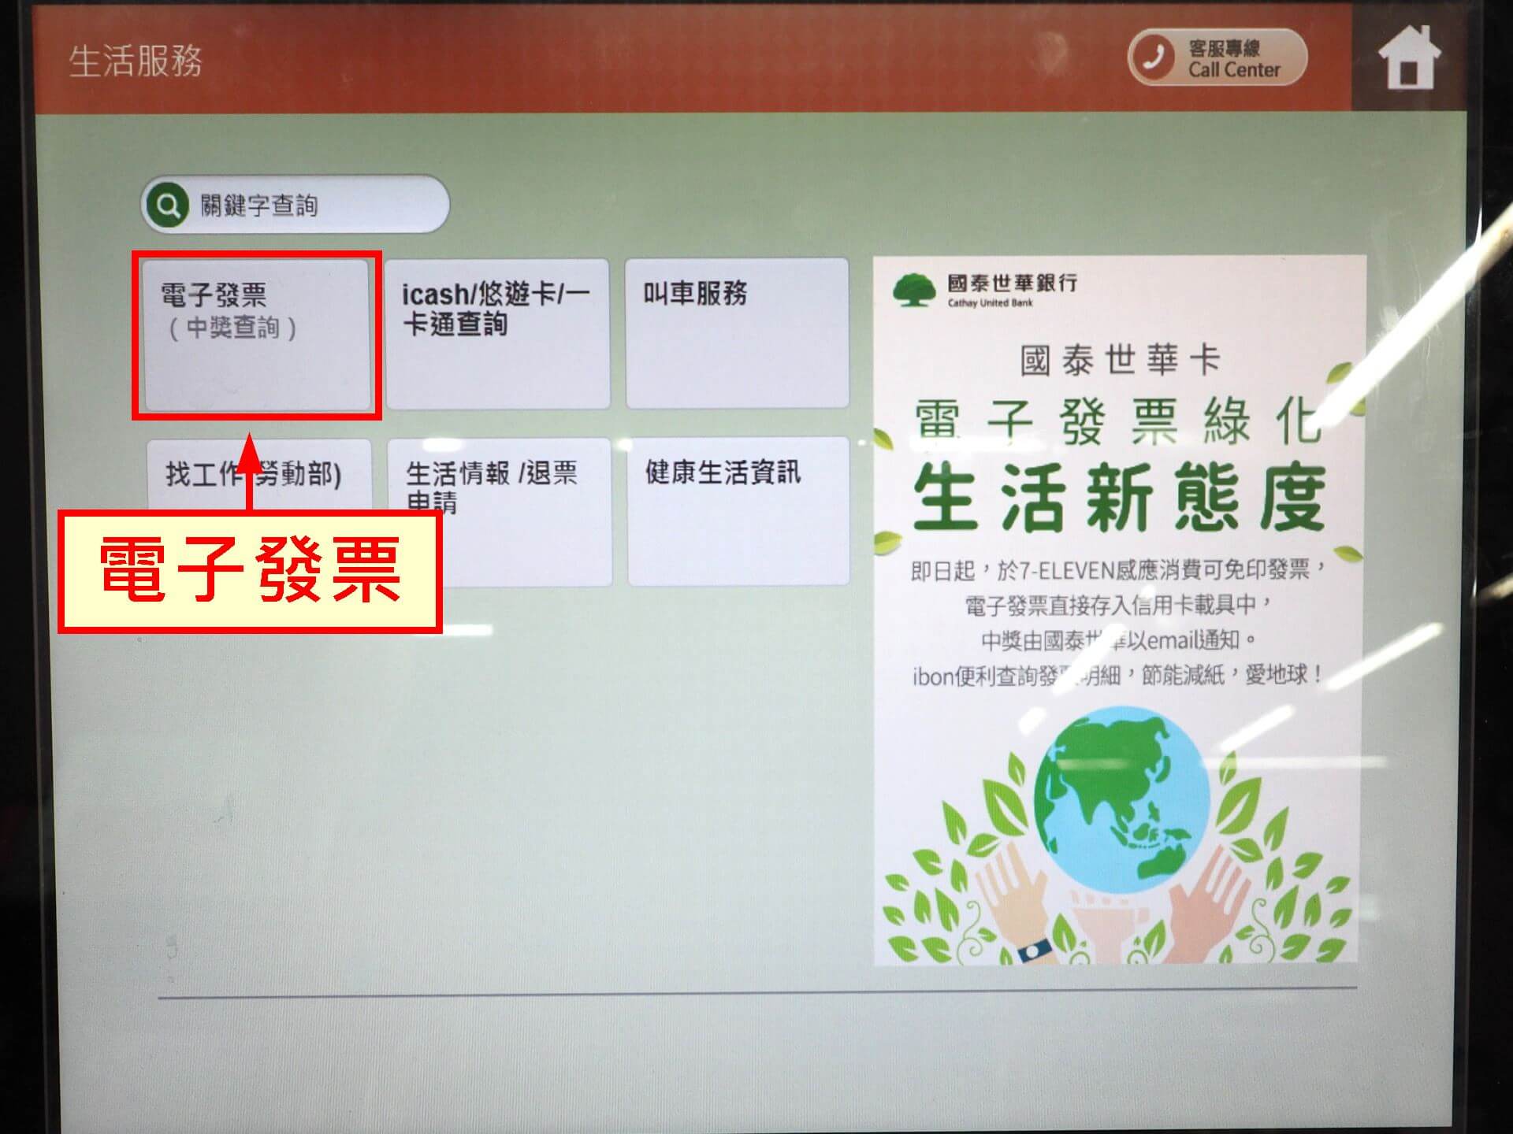Tap the 客服專線 Call Center label text
The width and height of the screenshot is (1513, 1134).
[1233, 59]
